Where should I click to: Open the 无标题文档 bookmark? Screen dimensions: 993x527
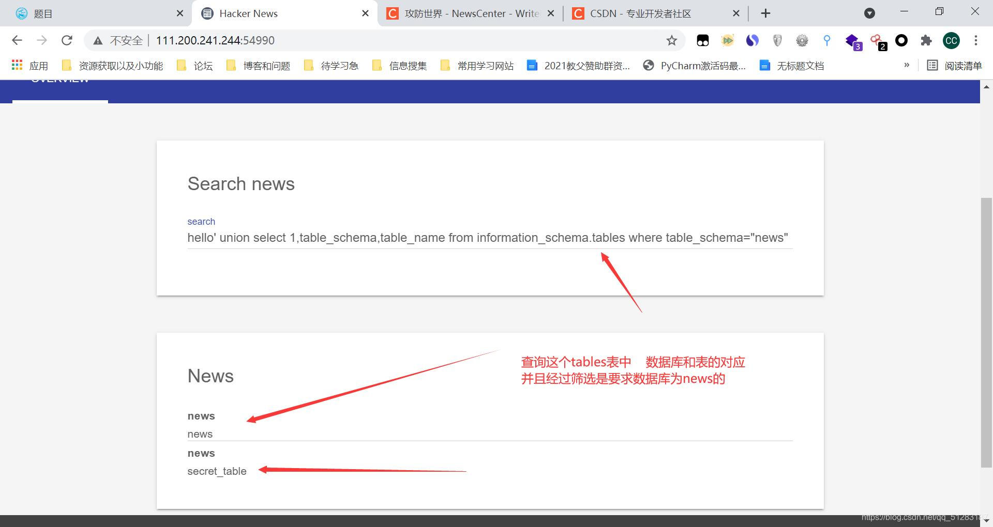791,66
